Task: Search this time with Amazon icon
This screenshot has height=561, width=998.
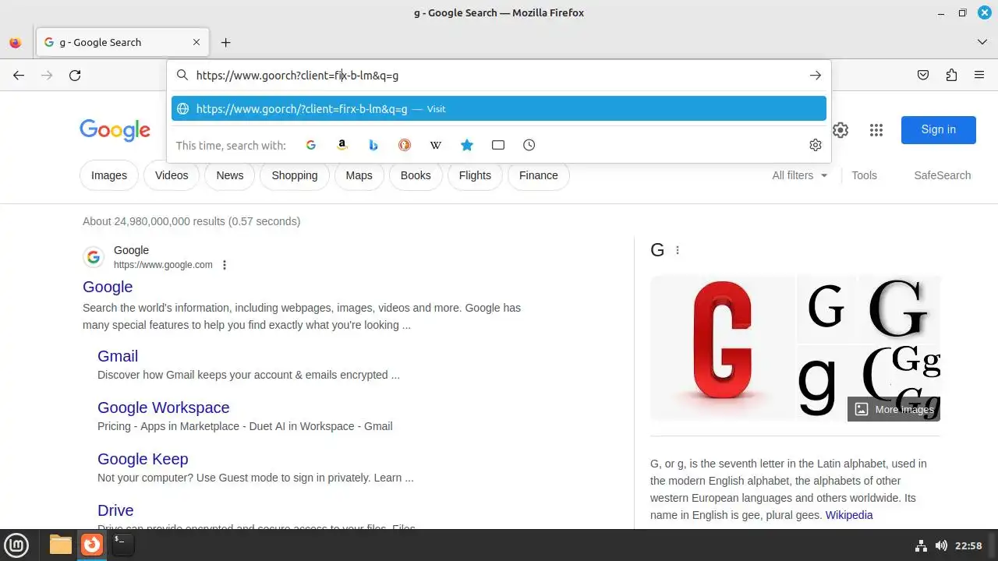Action: pos(342,145)
